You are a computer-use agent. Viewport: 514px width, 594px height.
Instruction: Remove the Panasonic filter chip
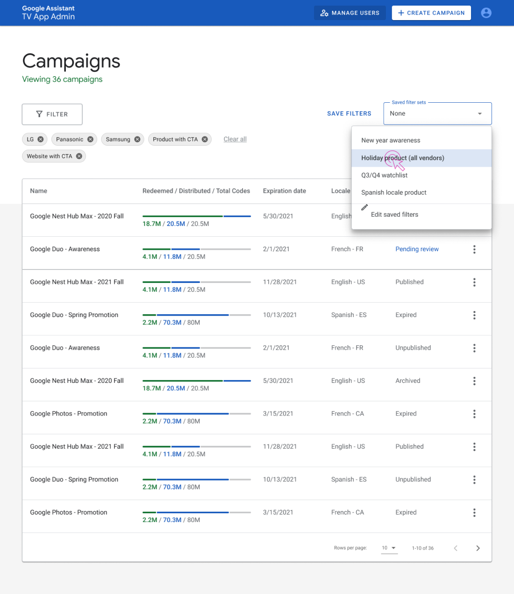point(90,139)
